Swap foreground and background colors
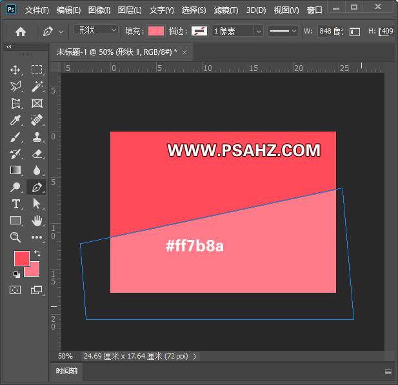398x385 pixels. point(37,253)
